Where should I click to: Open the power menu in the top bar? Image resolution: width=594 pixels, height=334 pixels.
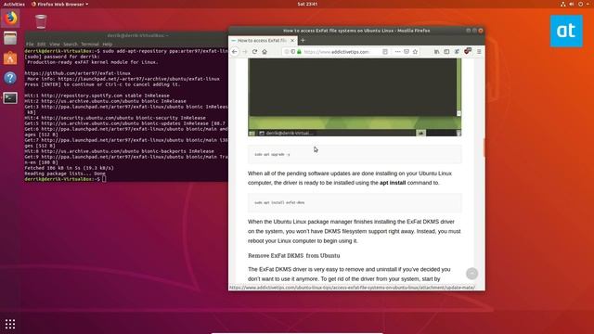tap(584, 4)
